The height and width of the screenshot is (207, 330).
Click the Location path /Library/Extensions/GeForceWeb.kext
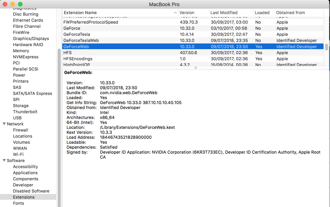tap(137, 127)
